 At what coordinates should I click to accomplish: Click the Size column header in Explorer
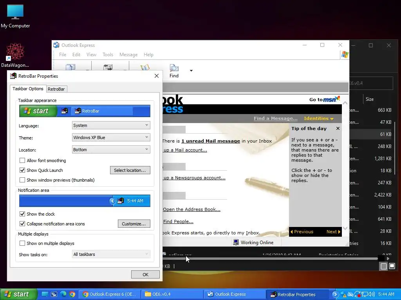tap(370, 99)
